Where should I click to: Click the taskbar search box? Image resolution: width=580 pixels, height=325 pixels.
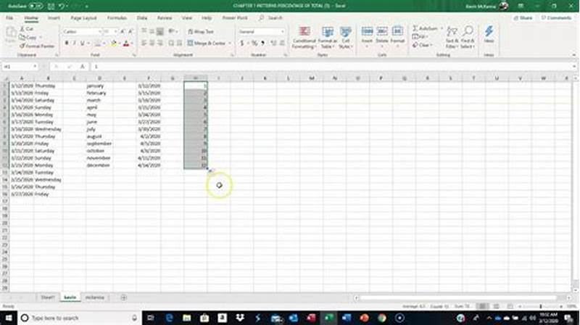(x=79, y=318)
